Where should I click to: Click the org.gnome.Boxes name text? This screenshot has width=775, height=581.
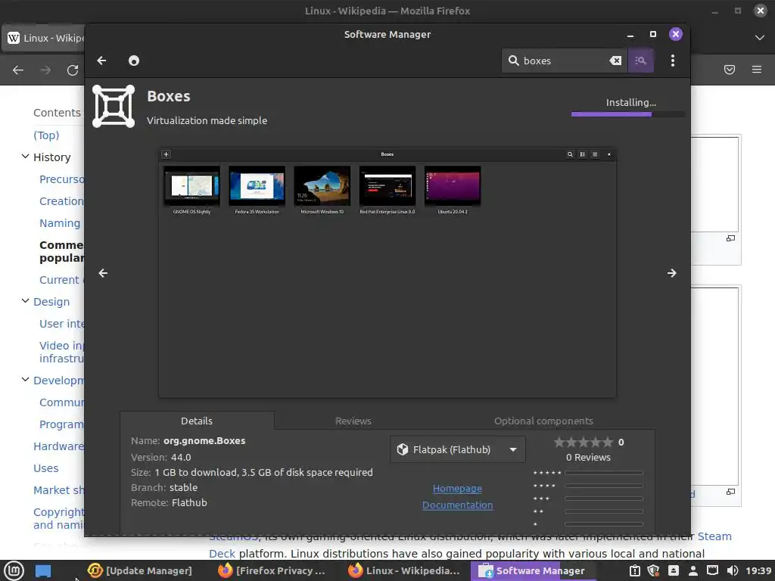[x=204, y=440]
